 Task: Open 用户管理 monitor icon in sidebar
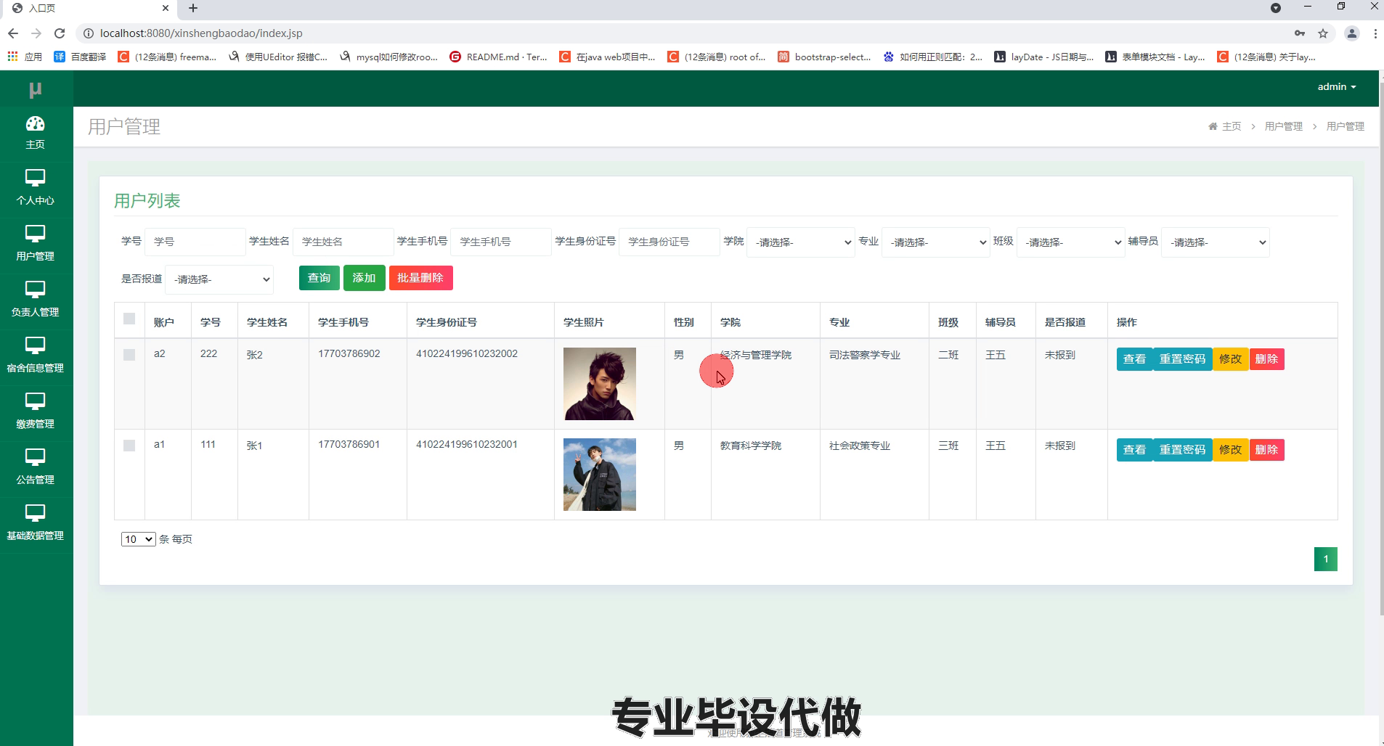click(35, 234)
